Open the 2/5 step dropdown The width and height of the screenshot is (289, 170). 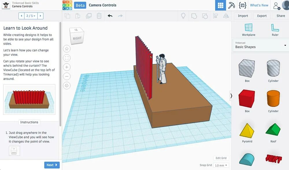click(31, 16)
